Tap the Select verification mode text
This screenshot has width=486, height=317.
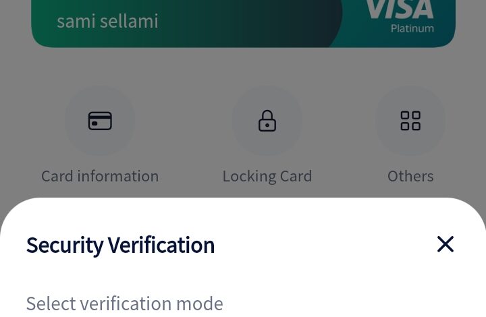click(124, 304)
